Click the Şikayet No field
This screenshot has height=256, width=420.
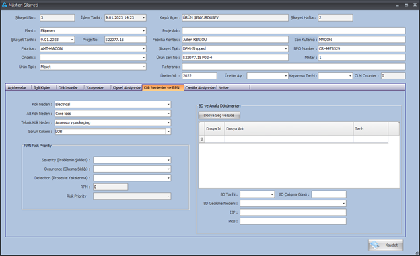(57, 18)
